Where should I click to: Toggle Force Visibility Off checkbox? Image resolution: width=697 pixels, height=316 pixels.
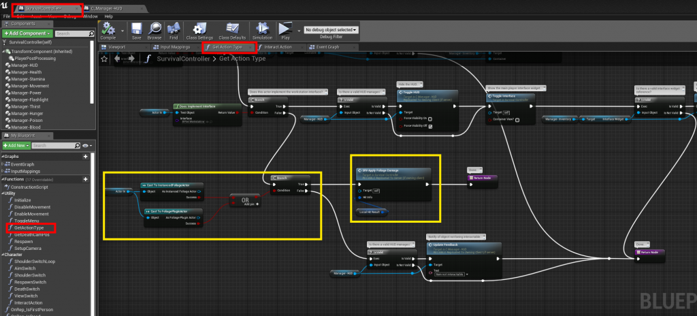(430, 126)
